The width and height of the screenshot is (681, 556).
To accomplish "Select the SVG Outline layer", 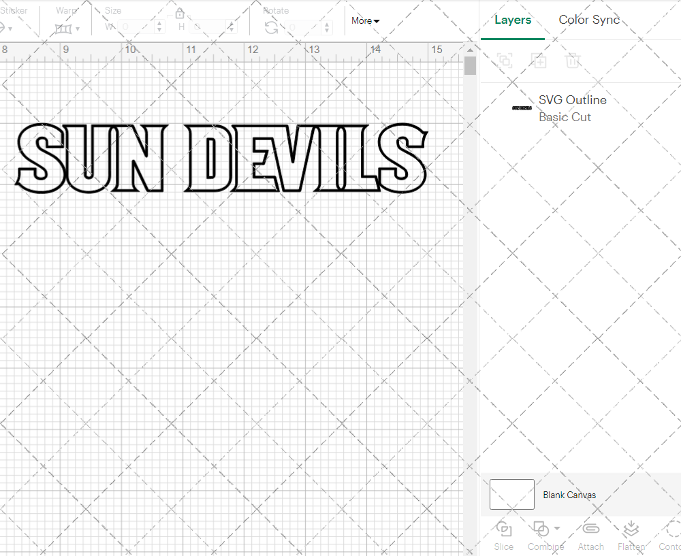I will coord(580,108).
